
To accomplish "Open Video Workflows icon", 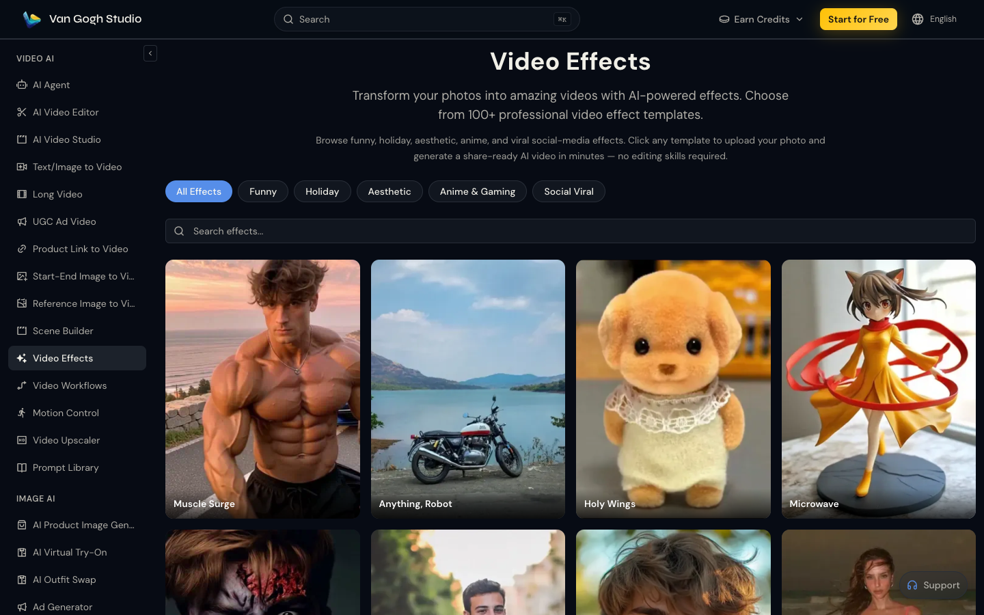I will click(22, 385).
